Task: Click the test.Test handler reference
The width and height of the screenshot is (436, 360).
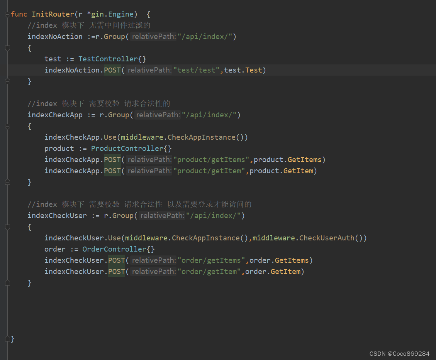Action: coord(243,70)
